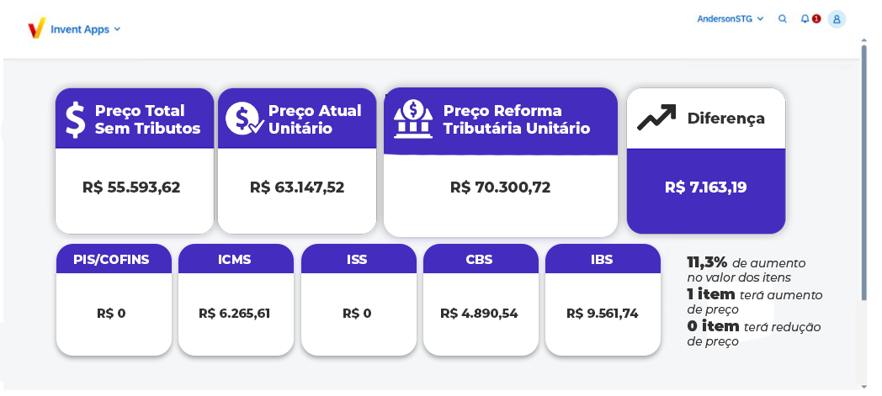882x396 pixels.
Task: Click the bank icon on Preço Reforma card
Action: pos(413,119)
